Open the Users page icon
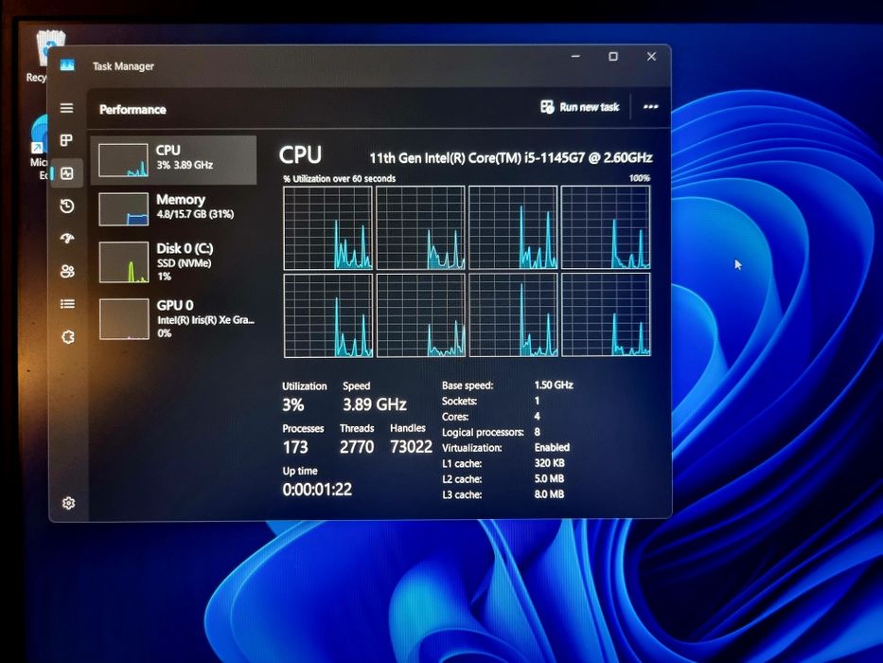This screenshot has width=883, height=663. 67,271
